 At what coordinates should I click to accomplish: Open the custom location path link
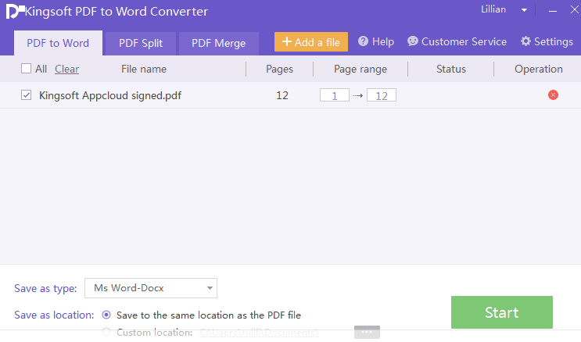(x=259, y=333)
